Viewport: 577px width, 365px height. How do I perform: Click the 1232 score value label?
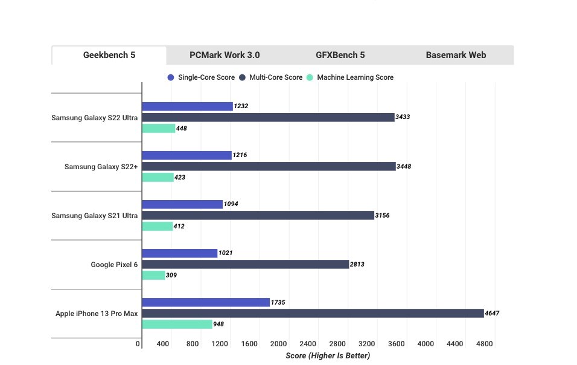pos(241,106)
